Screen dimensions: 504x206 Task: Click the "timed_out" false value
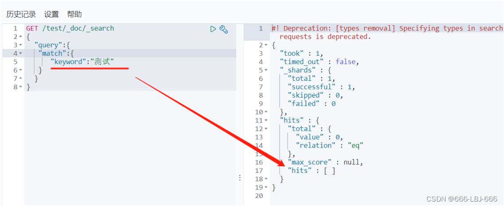click(x=346, y=62)
